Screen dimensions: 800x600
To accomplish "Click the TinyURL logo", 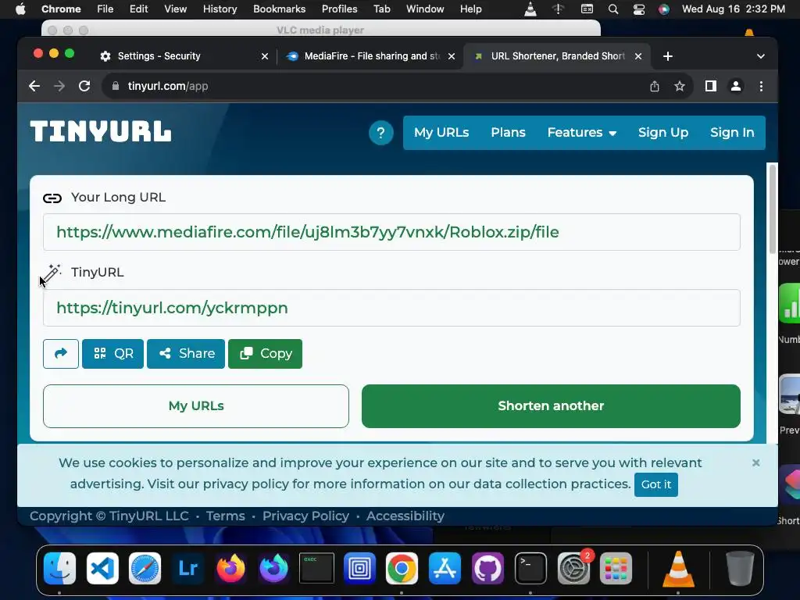I will click(101, 131).
